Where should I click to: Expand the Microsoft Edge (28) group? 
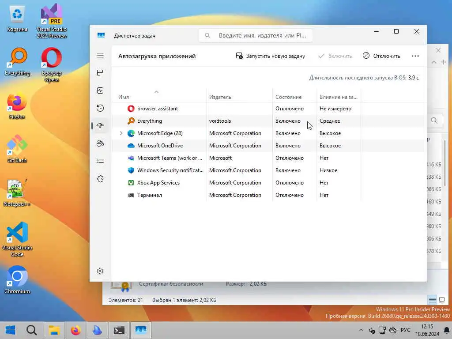(121, 133)
